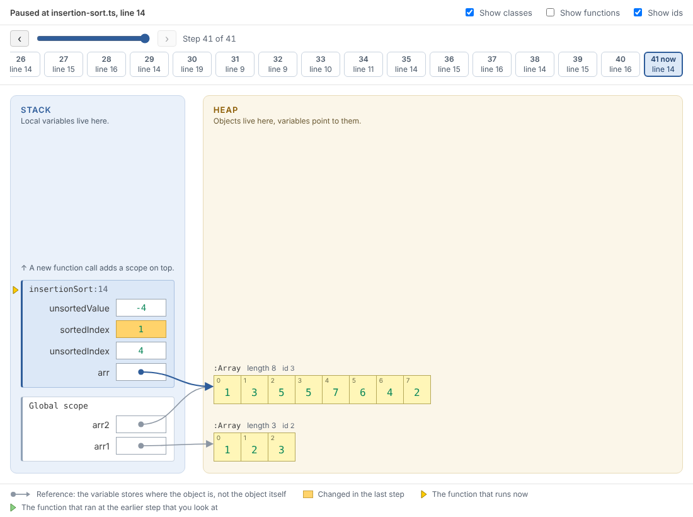The width and height of the screenshot is (693, 517).
Task: Click the arr2 reference dot in Global scope
Action: point(141,424)
